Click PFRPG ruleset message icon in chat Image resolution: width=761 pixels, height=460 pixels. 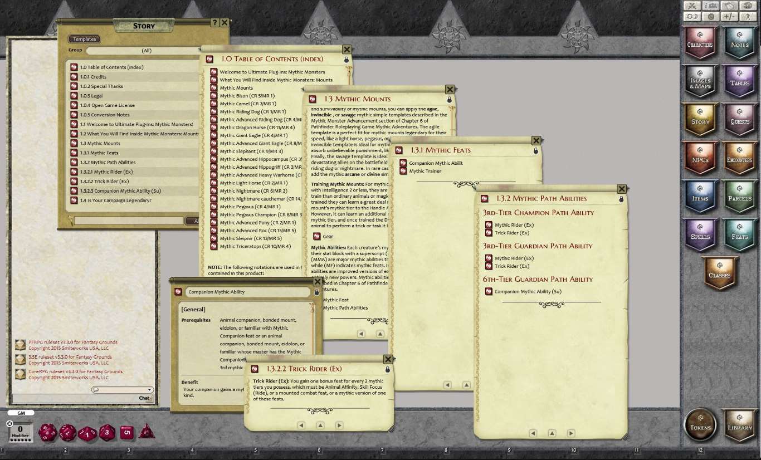pos(20,345)
